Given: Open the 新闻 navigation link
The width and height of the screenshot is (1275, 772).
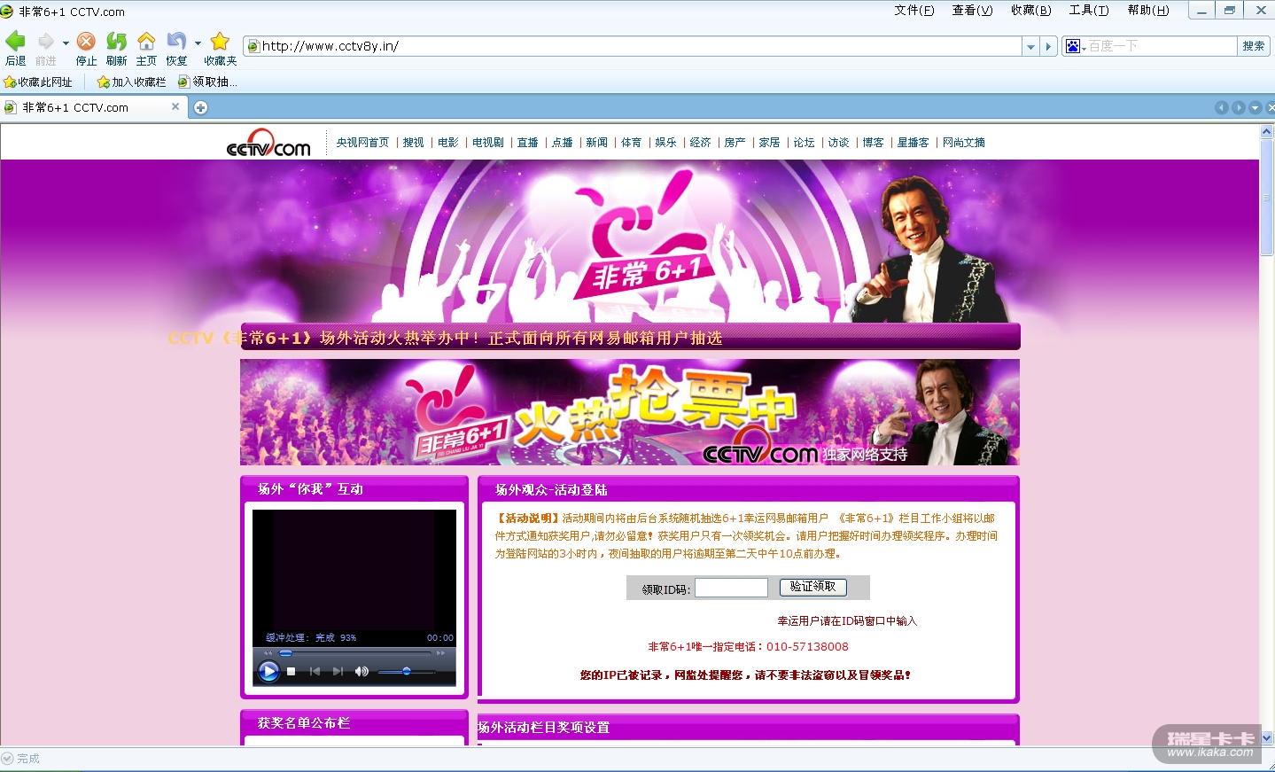Looking at the screenshot, I should (597, 143).
